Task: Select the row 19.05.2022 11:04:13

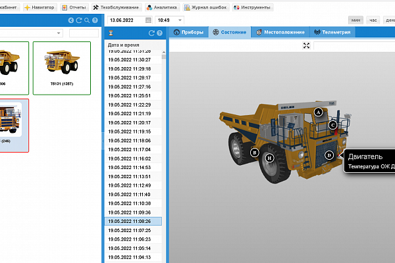Action: (133, 257)
